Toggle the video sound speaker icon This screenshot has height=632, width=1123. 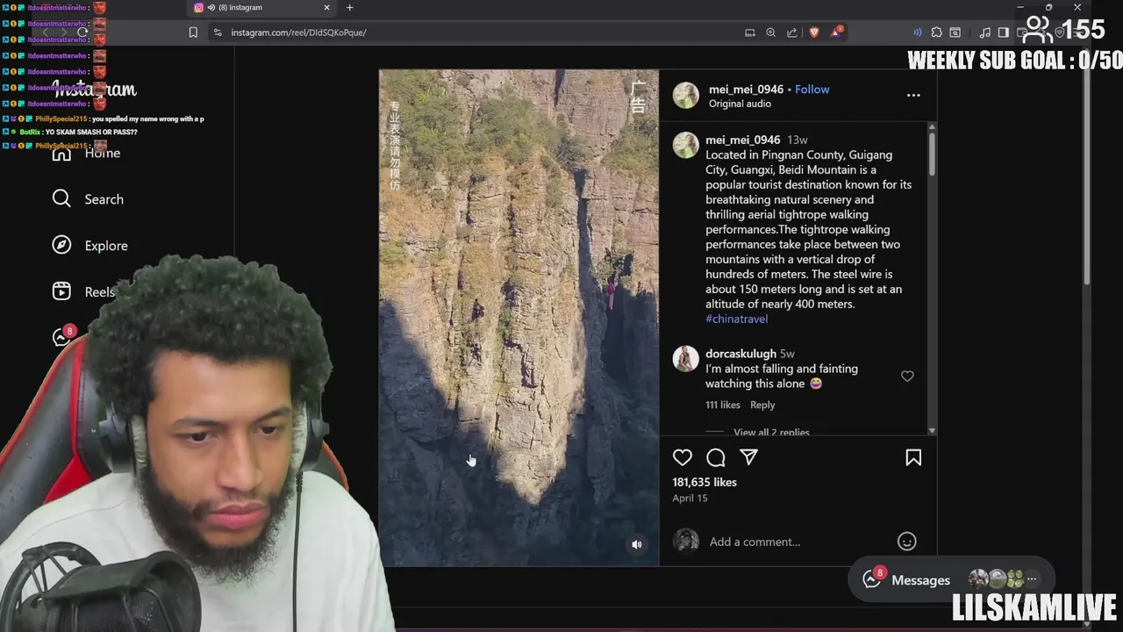(637, 544)
